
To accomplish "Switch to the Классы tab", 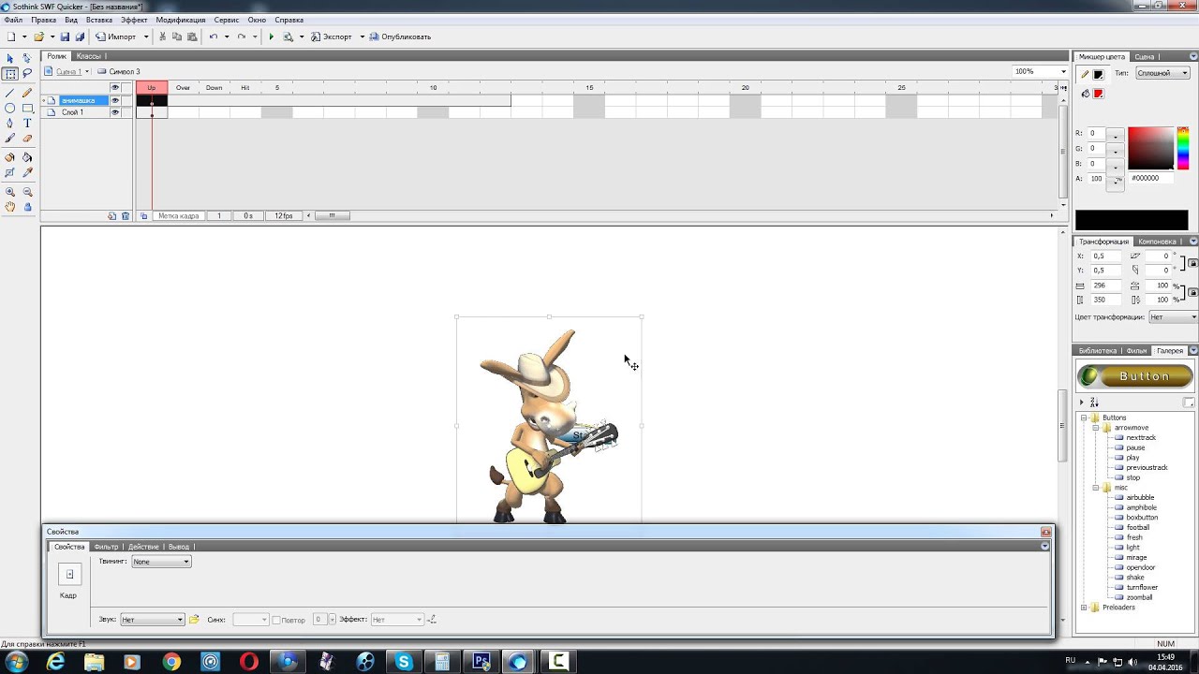I will pyautogui.click(x=89, y=56).
